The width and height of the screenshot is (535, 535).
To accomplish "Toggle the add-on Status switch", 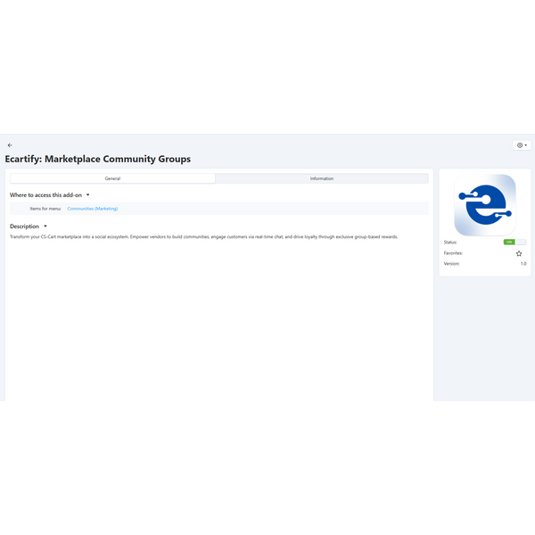I will tap(514, 242).
